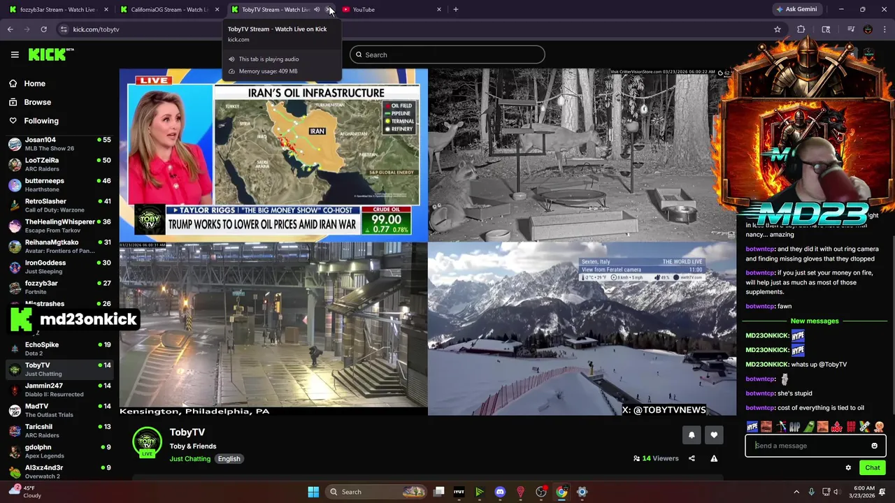Select EchoSpike Dota 2 channel
This screenshot has height=503, width=895.
tap(59, 349)
